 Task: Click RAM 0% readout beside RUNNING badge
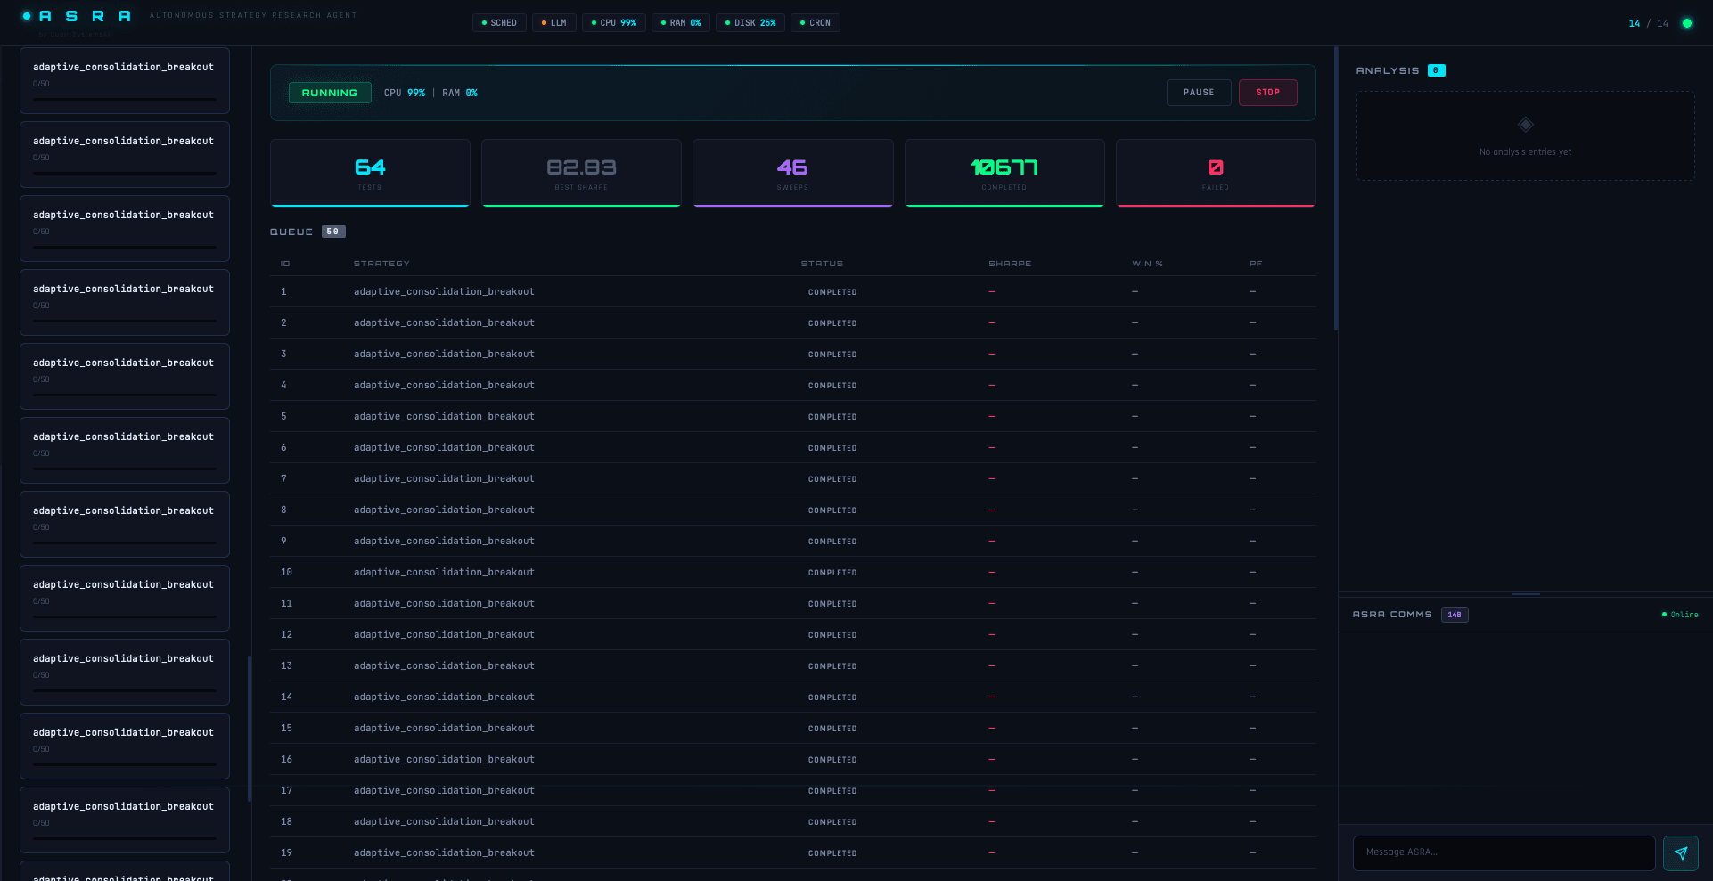coord(460,93)
